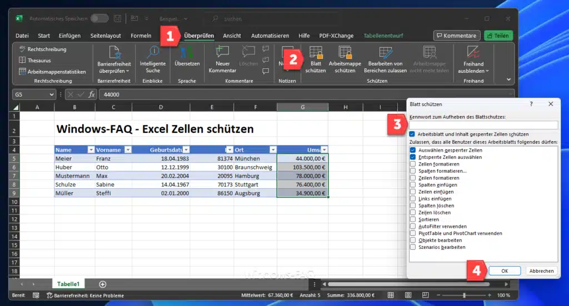The image size is (569, 306).
Task: Open Bearbeiten von Bereichen zulassen
Action: (x=386, y=60)
